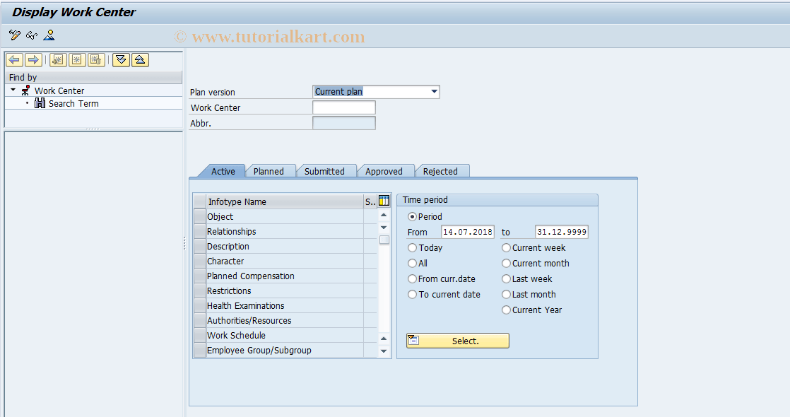Click the Current plan combo box
790x417 pixels.
(376, 92)
